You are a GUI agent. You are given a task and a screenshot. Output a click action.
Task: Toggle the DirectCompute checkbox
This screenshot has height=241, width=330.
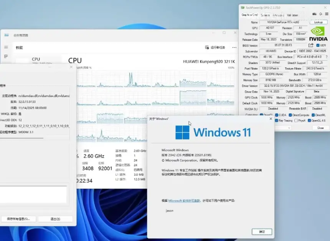(290, 115)
